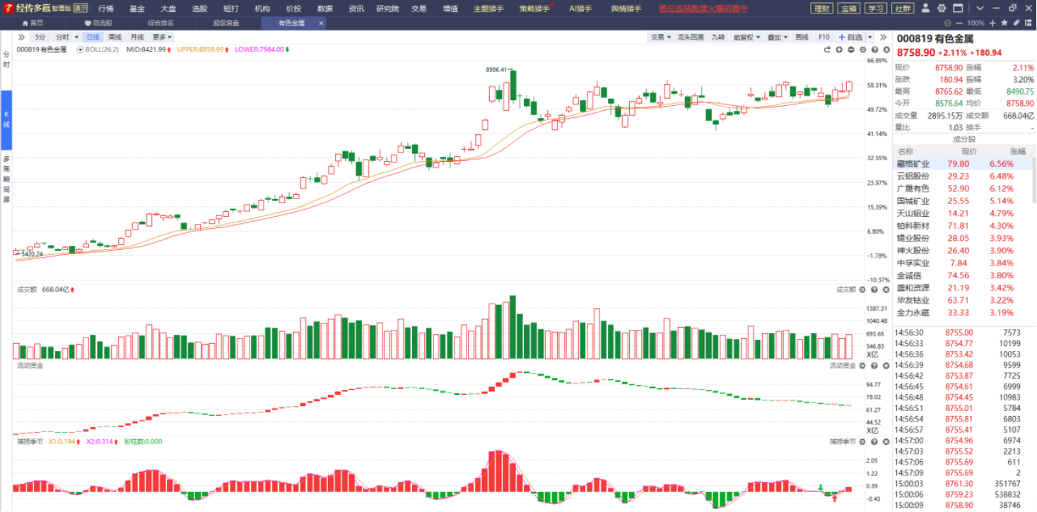1037x512 pixels.
Task: Click the pencil edit icon in tab bar
Action: click(1017, 23)
